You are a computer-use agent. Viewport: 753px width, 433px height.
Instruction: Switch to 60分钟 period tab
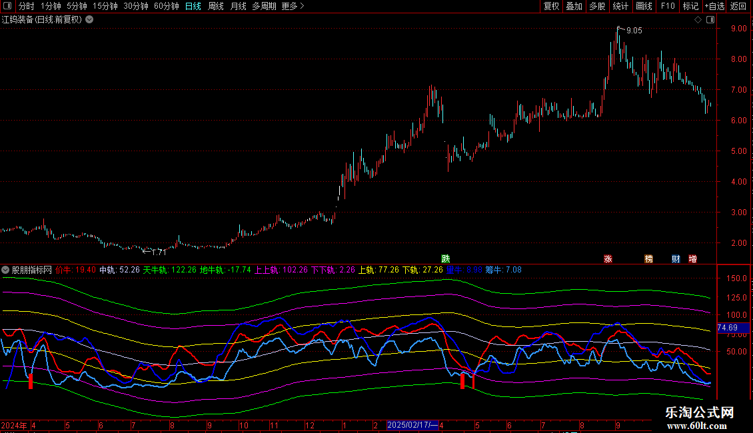click(x=166, y=6)
